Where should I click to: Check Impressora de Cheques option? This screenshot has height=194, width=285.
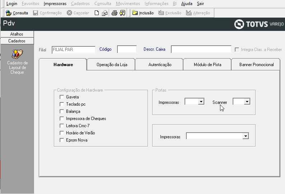coord(62,119)
